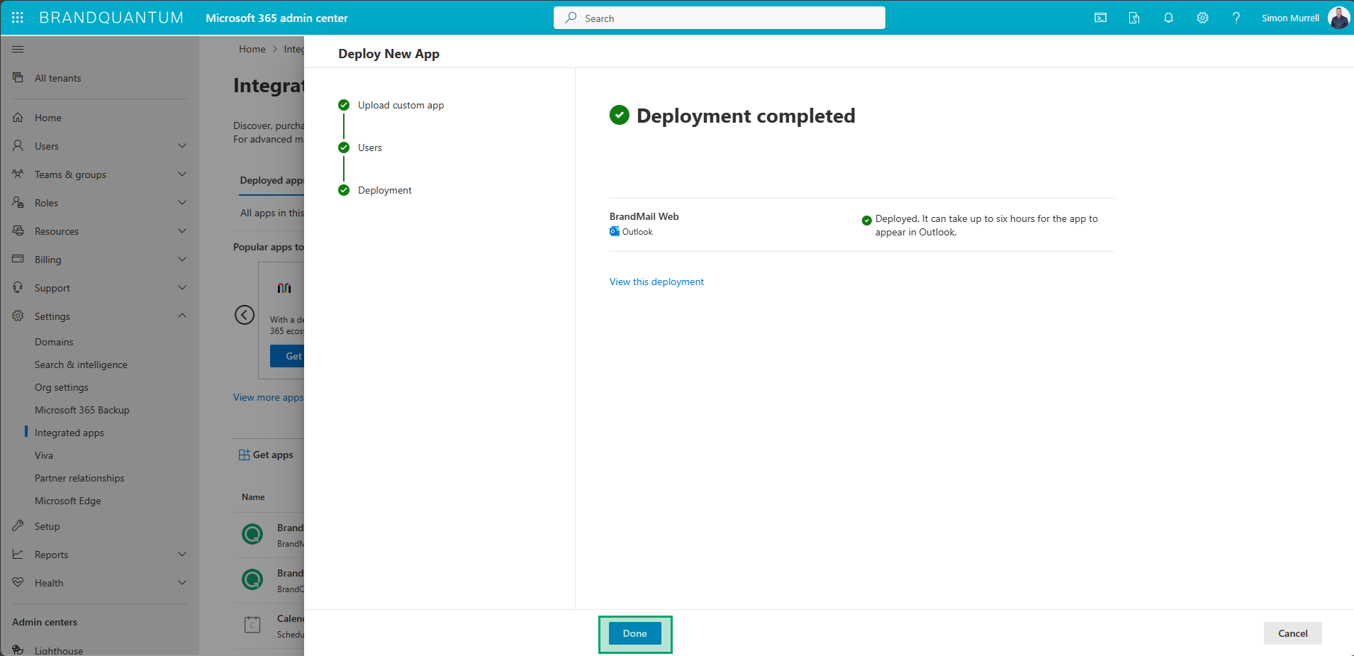
Task: Click the Microsoft 365 admin center title
Action: [x=276, y=18]
